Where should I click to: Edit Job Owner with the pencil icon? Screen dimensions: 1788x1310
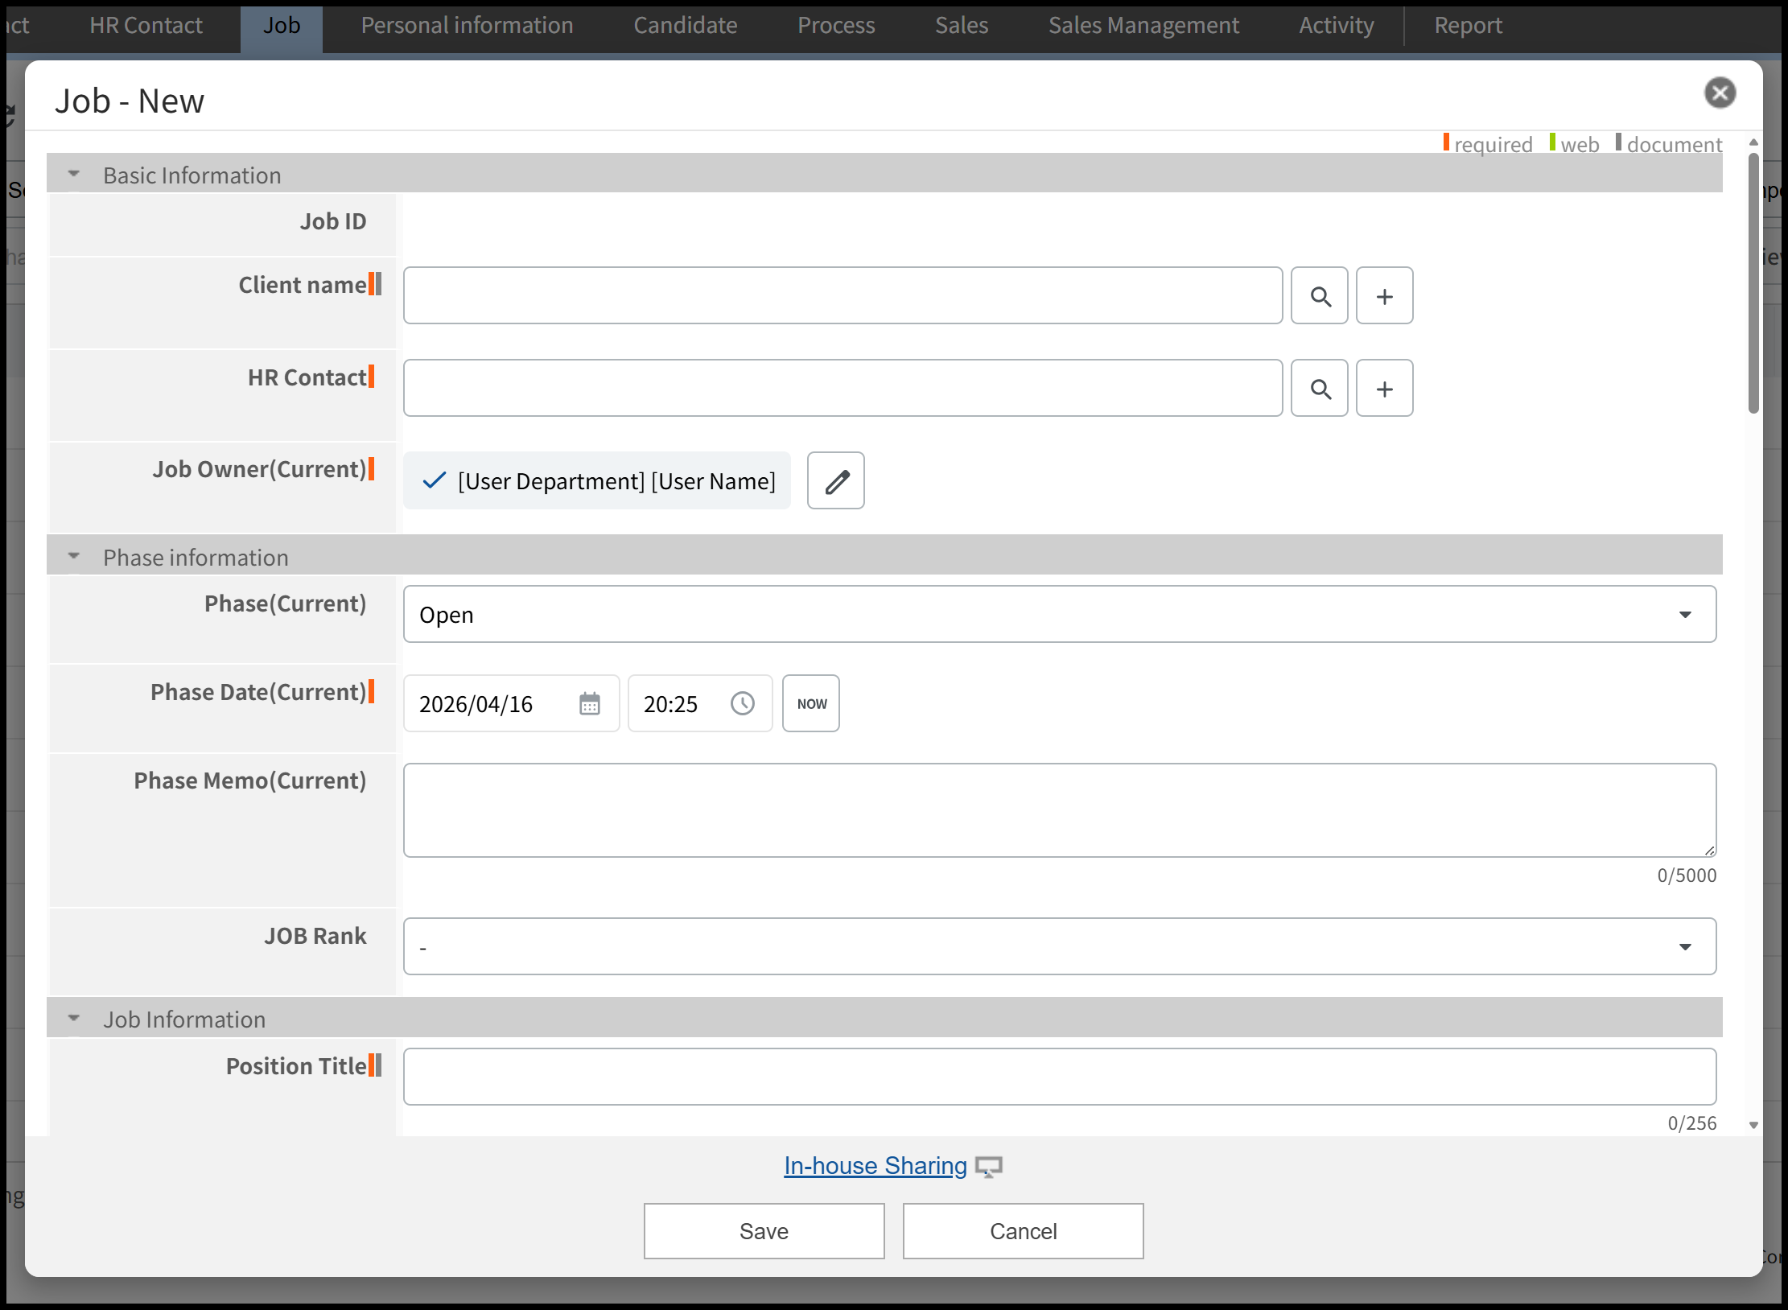pyautogui.click(x=835, y=481)
